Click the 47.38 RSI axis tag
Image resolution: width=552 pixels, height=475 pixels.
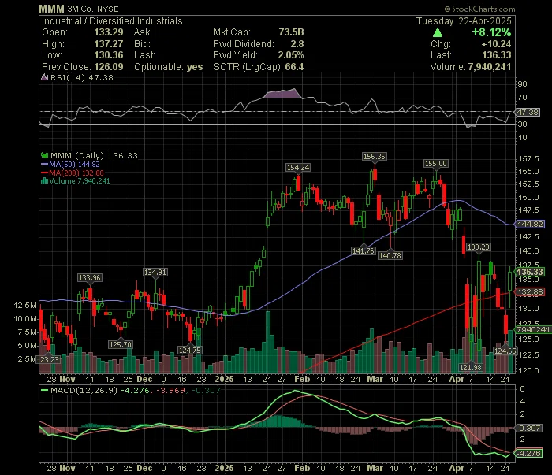pyautogui.click(x=528, y=112)
